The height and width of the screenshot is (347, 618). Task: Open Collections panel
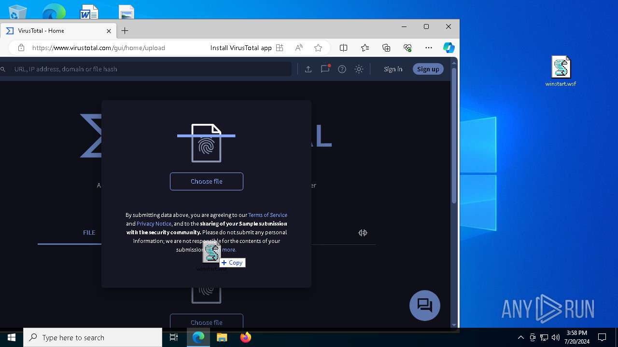[x=386, y=48]
